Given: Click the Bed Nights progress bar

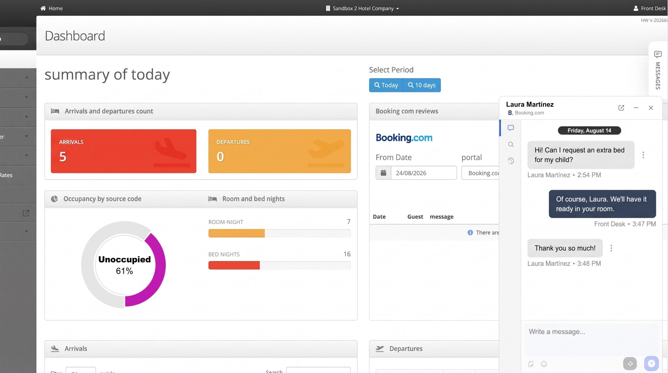Looking at the screenshot, I should (279, 265).
